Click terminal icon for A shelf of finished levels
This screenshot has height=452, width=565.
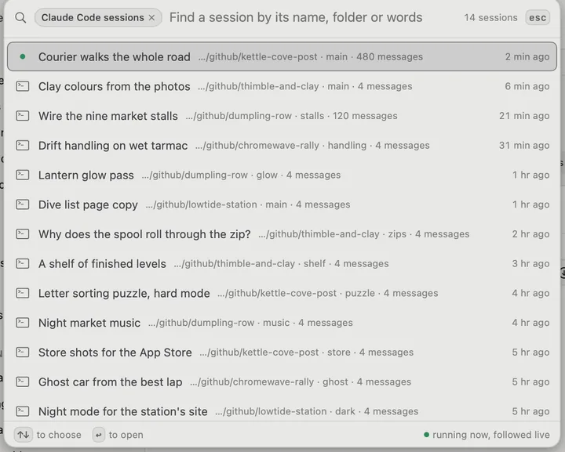coord(22,263)
